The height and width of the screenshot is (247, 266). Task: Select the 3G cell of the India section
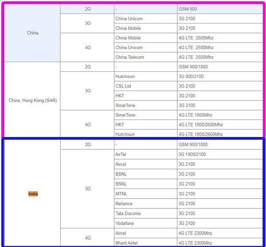point(87,188)
